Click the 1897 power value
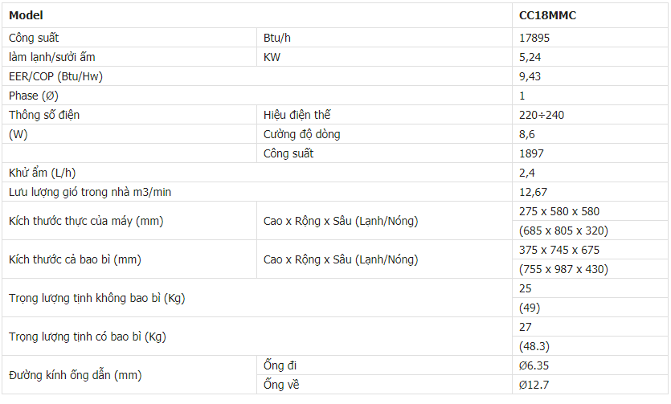The height and width of the screenshot is (404, 671). point(531,153)
